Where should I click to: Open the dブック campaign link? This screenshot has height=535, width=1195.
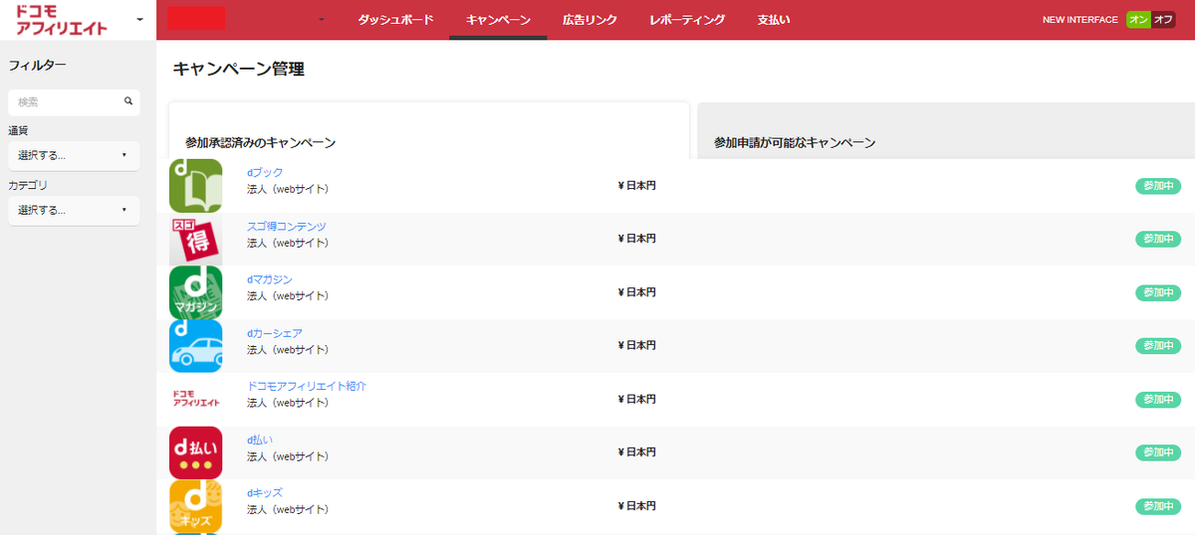pyautogui.click(x=265, y=172)
